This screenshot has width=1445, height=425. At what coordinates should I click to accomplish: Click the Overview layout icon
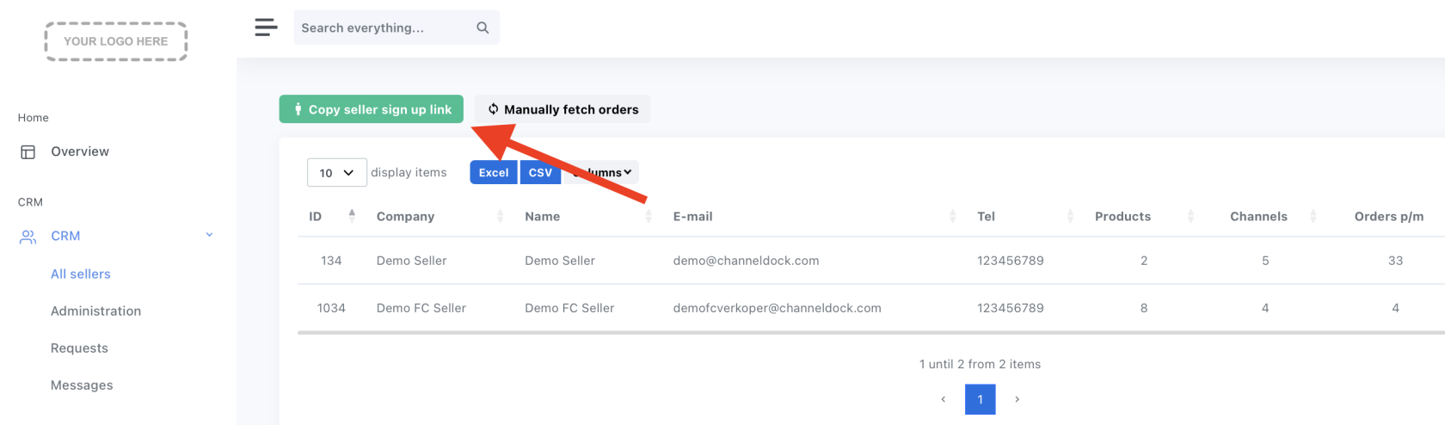(x=28, y=152)
